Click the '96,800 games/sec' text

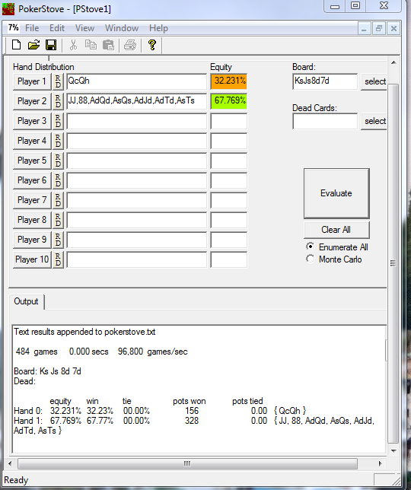coord(152,352)
